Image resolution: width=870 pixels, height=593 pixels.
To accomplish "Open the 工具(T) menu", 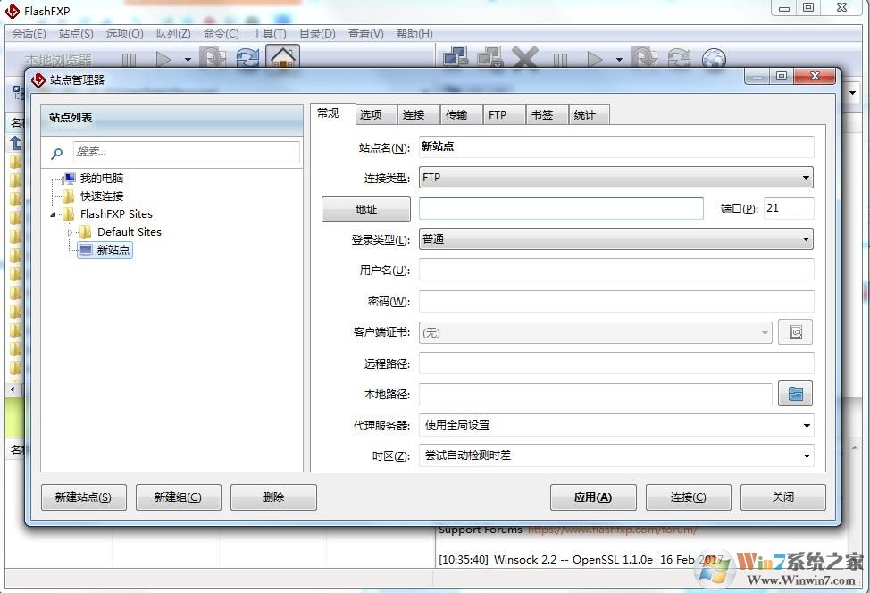I will pos(268,34).
